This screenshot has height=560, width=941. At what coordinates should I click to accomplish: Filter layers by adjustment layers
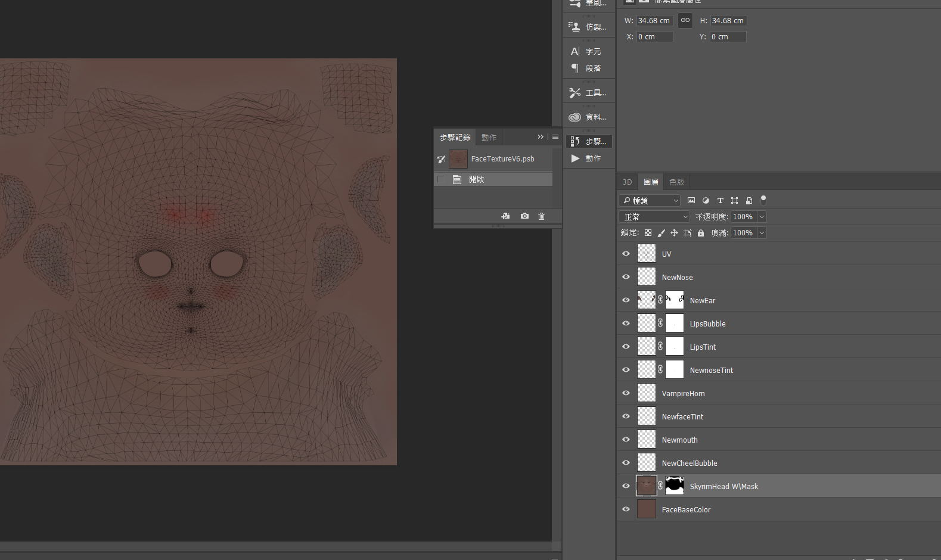706,201
